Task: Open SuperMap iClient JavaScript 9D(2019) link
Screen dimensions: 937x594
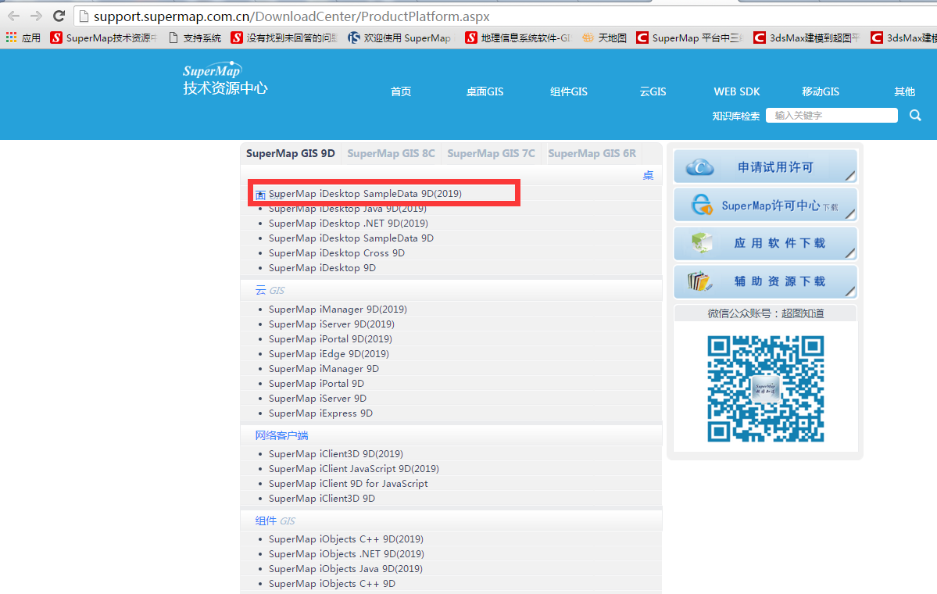Action: point(354,469)
